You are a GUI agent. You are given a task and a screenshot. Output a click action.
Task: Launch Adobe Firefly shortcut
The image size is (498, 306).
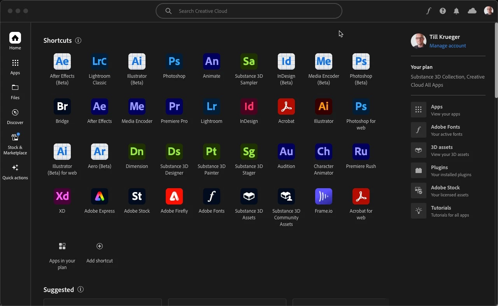click(174, 196)
